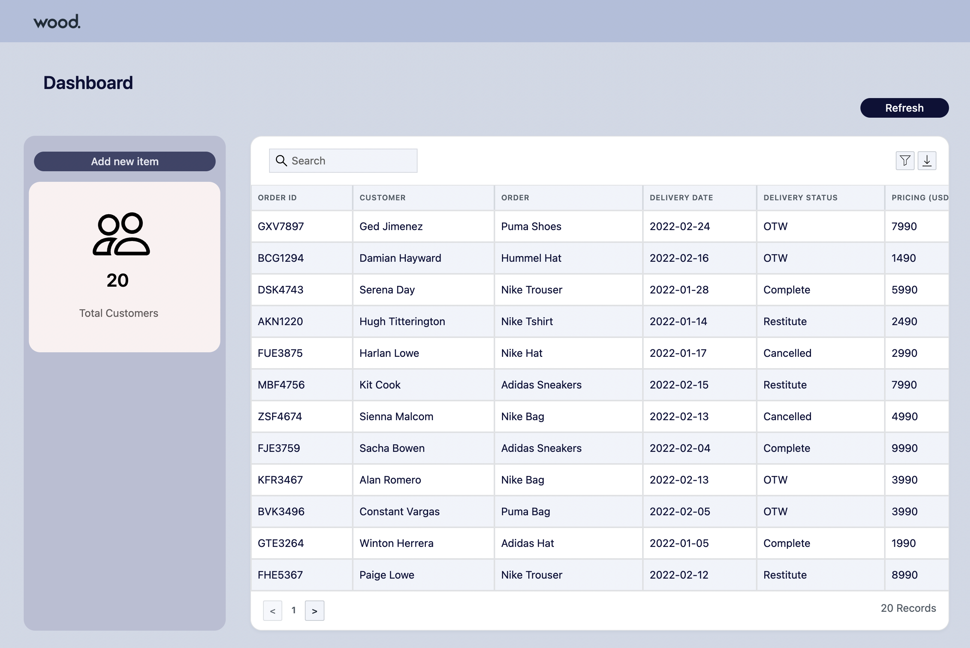Click the ORDER column header

pos(515,198)
